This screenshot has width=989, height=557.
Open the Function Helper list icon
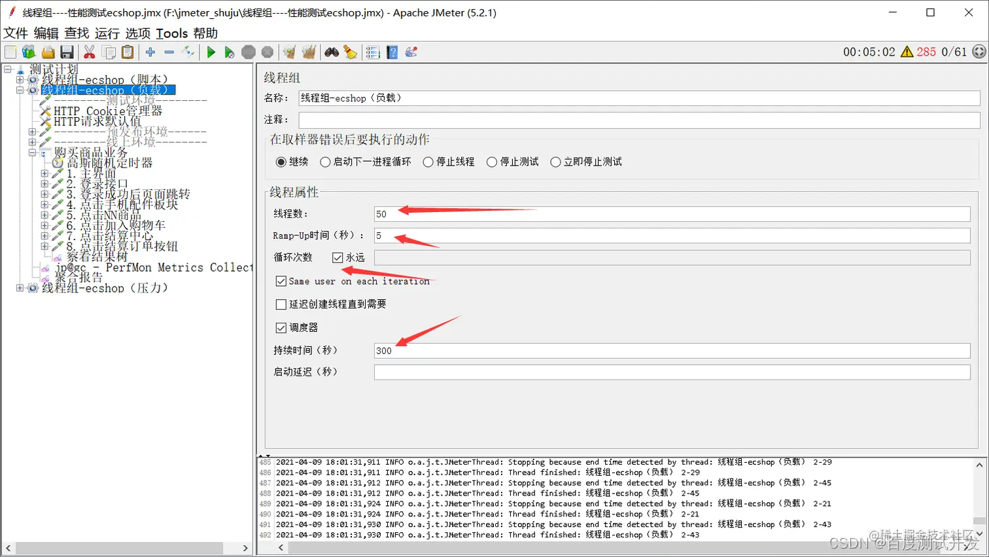[x=373, y=52]
